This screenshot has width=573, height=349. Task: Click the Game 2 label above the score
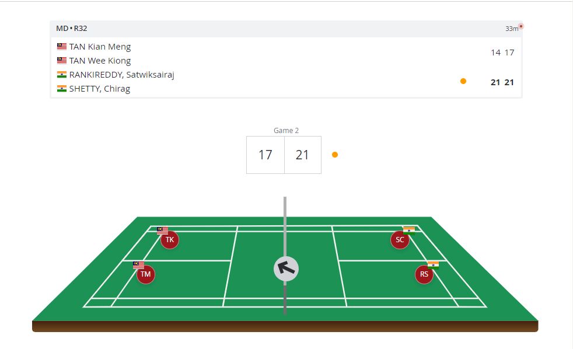286,131
